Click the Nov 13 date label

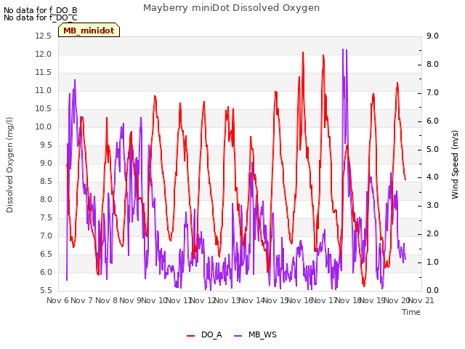click(x=227, y=300)
